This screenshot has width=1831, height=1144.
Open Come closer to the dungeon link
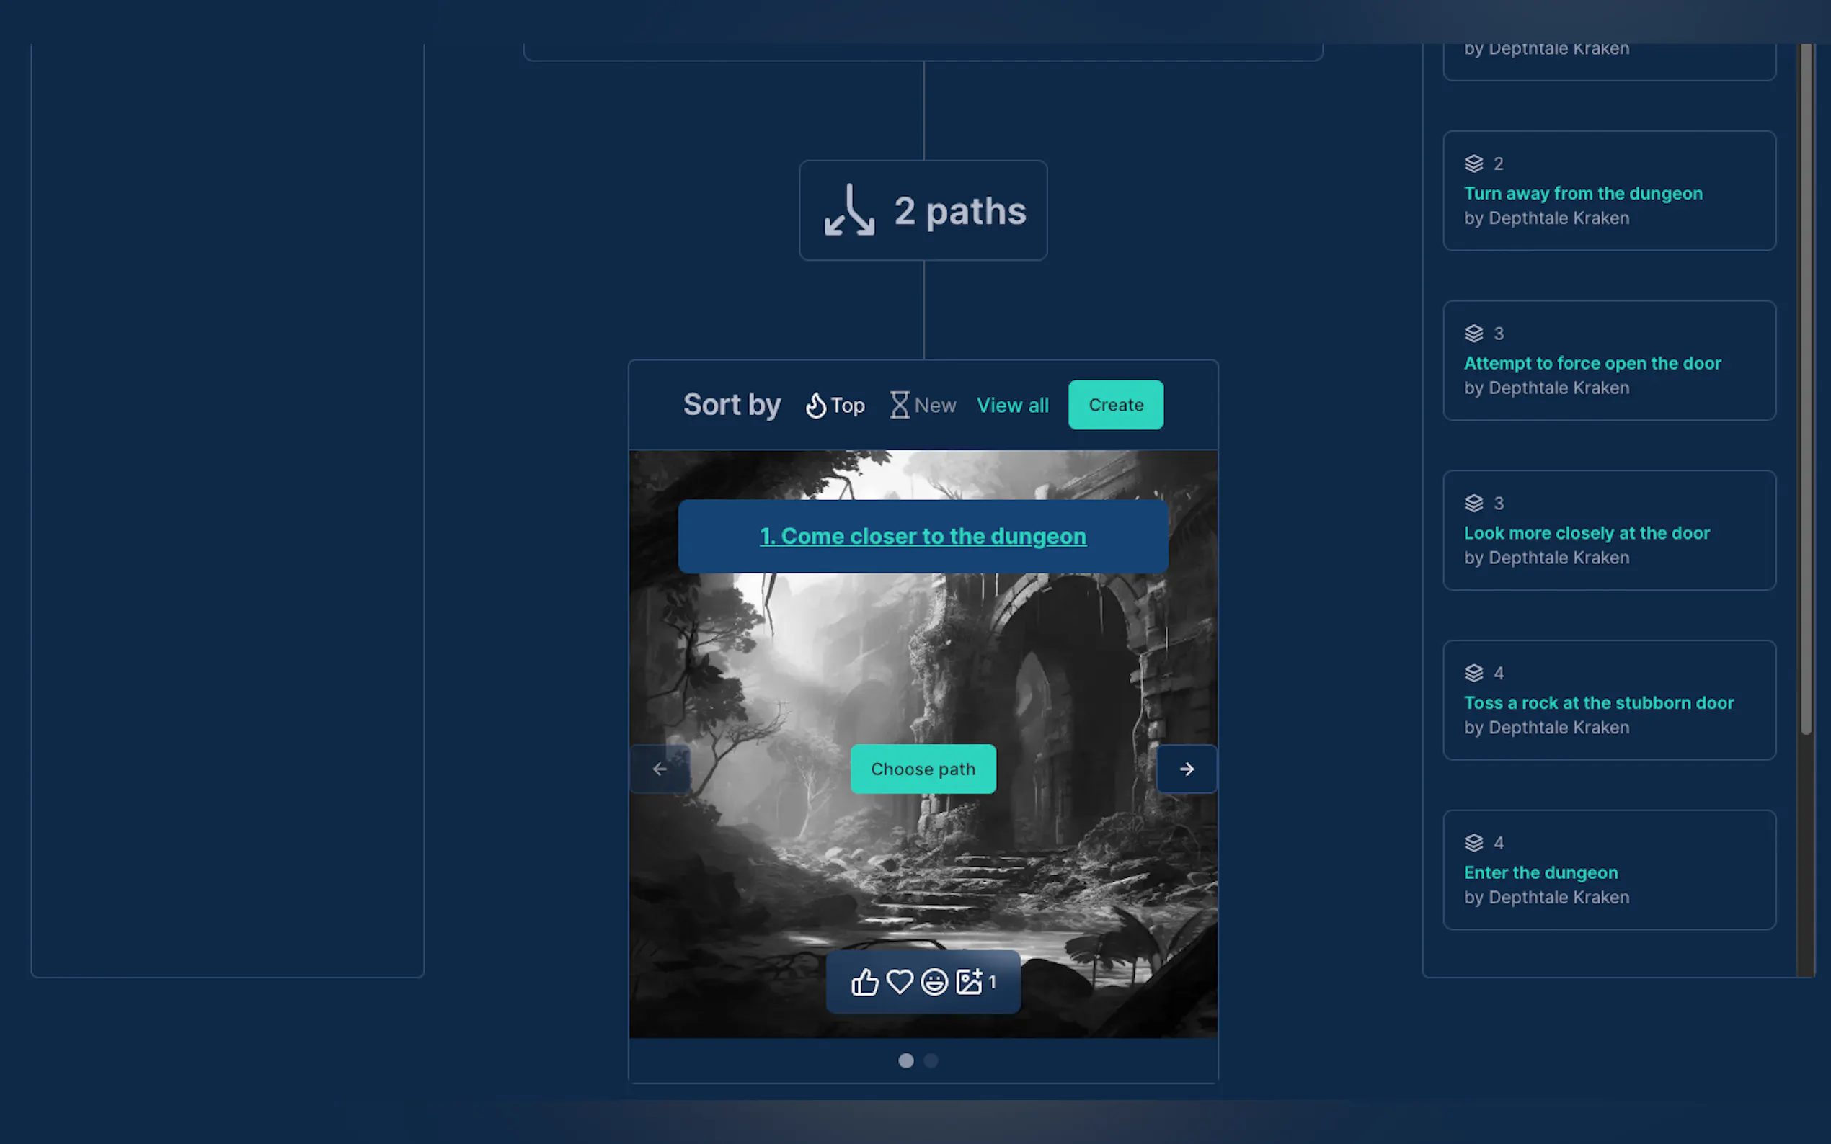(x=923, y=537)
